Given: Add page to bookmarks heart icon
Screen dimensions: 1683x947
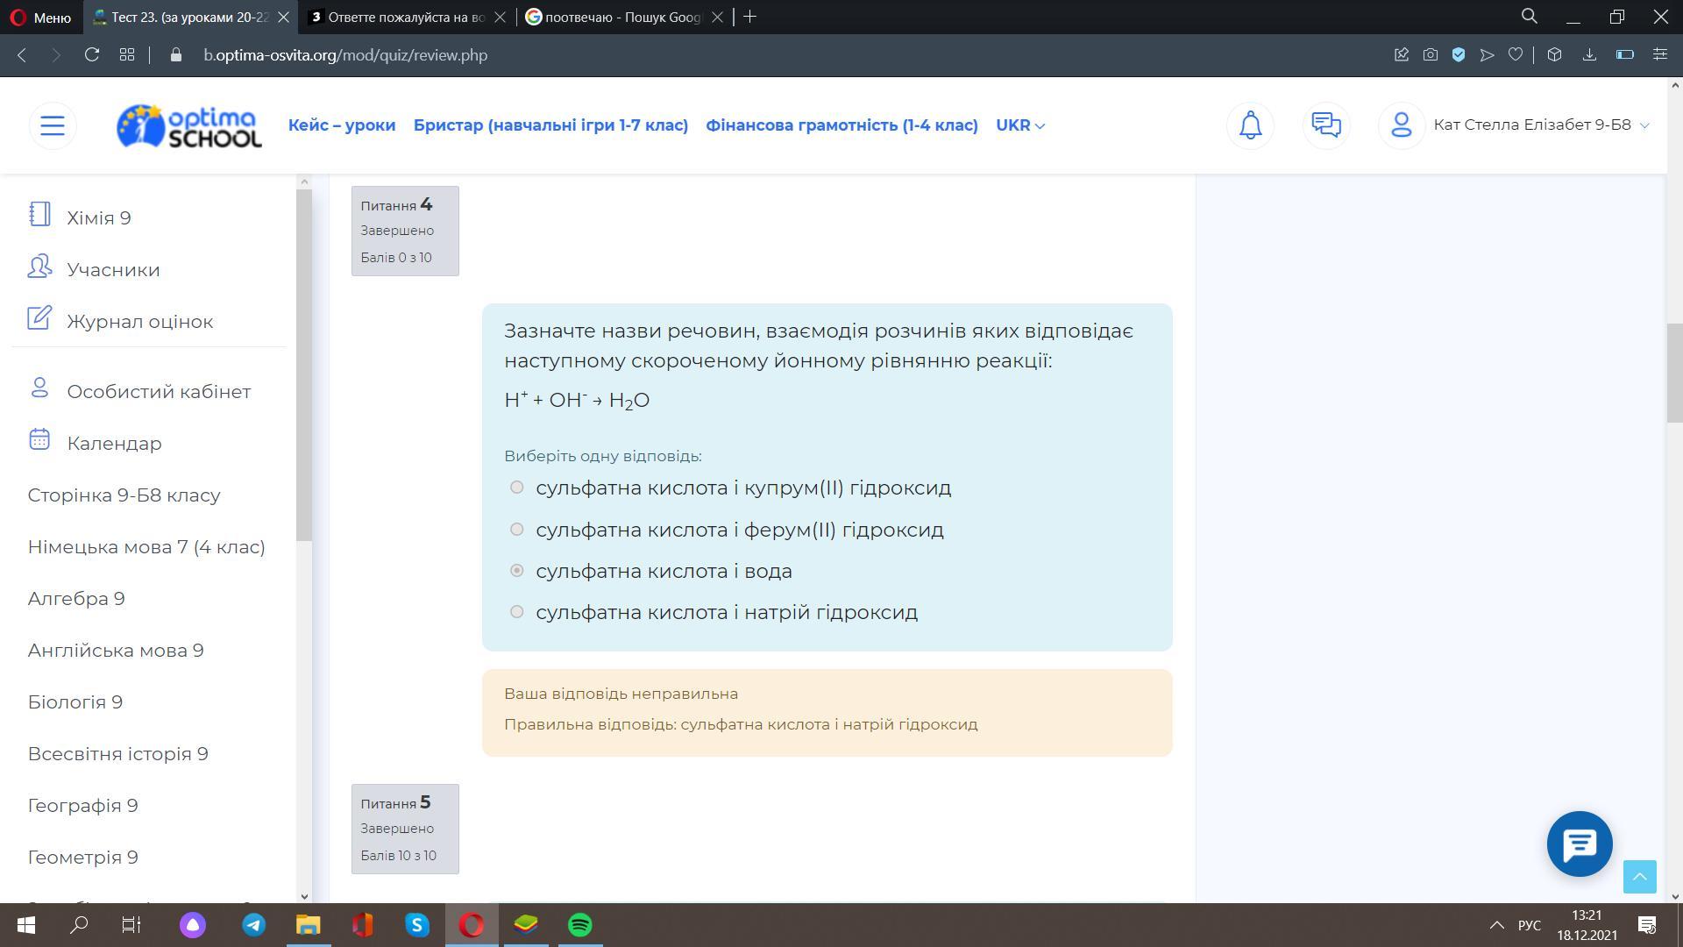Looking at the screenshot, I should coord(1515,55).
